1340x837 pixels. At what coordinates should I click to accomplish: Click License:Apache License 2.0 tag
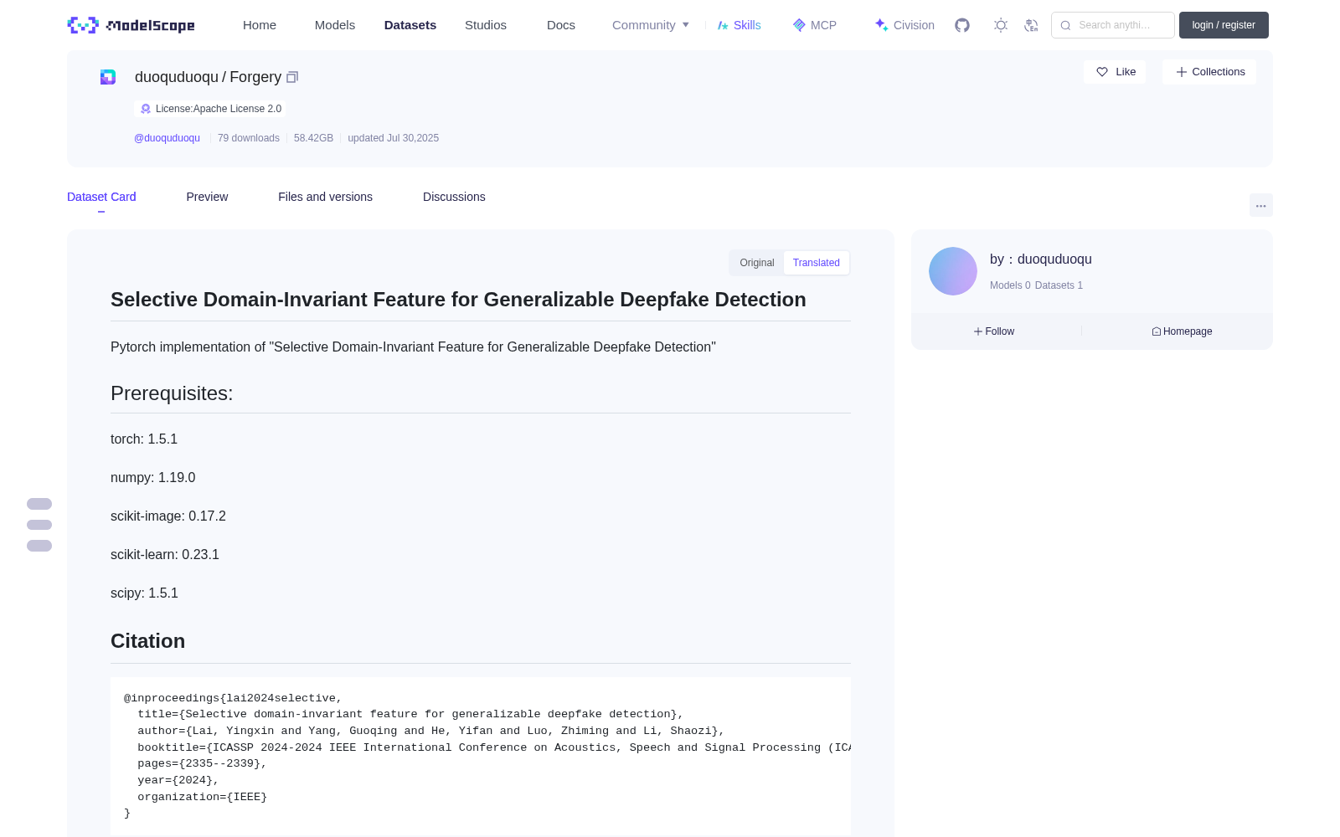pos(210,109)
